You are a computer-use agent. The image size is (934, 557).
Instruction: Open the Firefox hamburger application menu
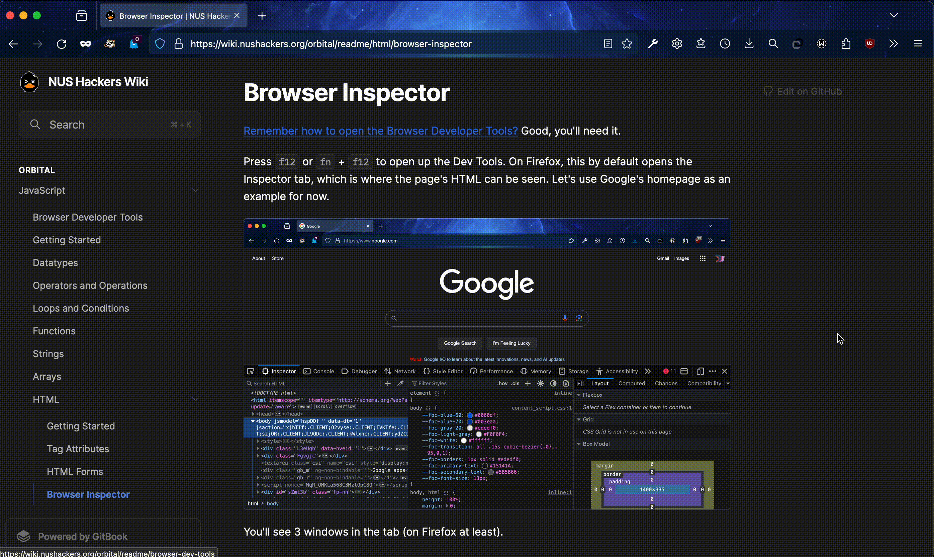918,44
